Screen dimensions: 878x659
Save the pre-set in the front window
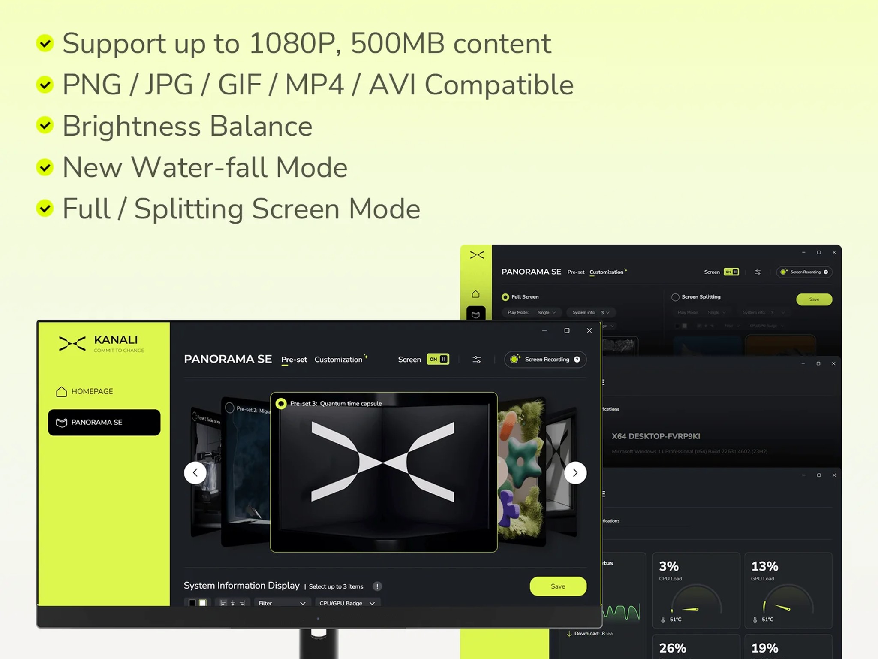point(558,586)
